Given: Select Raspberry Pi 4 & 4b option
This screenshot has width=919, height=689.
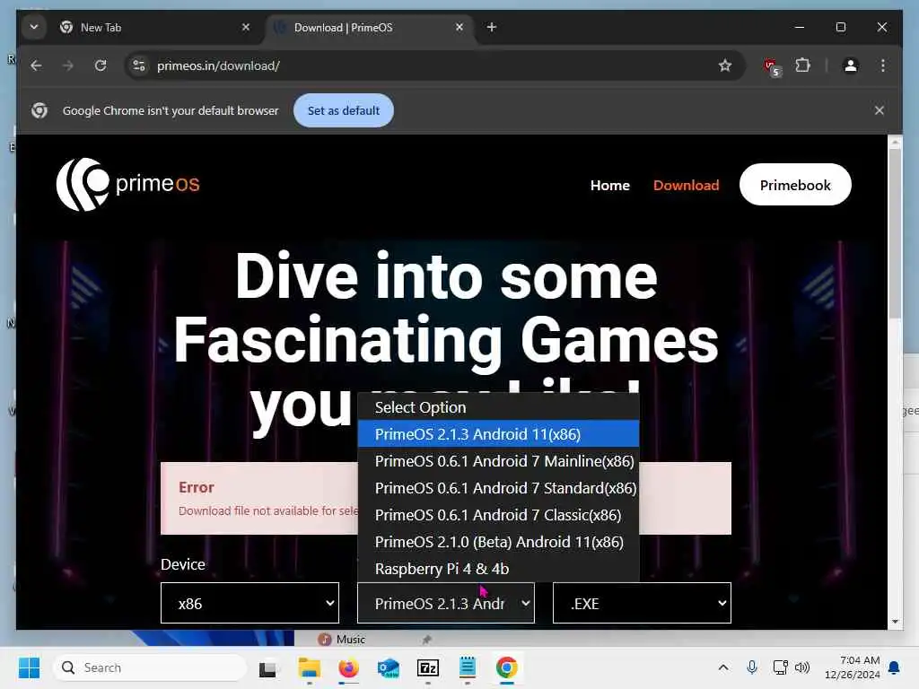Looking at the screenshot, I should [x=498, y=569].
